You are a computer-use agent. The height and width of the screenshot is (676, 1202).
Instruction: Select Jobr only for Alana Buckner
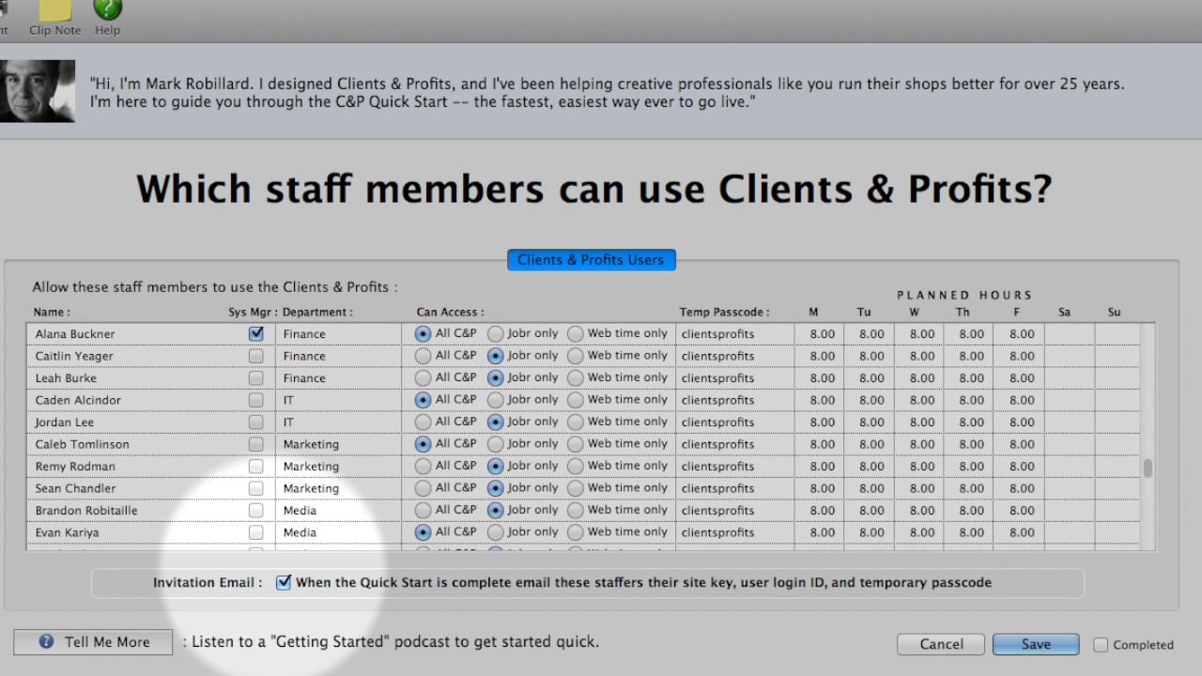point(496,333)
